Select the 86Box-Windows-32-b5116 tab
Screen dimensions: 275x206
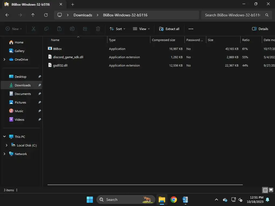(34, 4)
